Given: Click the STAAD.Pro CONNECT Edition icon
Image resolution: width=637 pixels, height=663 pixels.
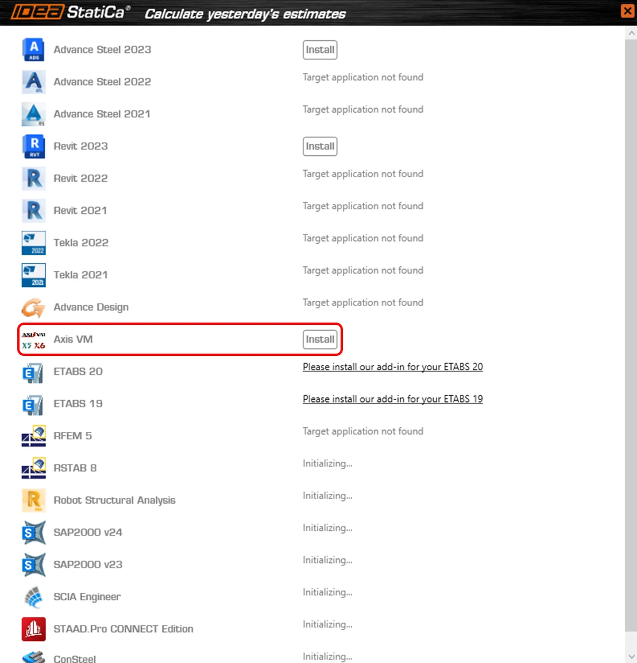Looking at the screenshot, I should (33, 628).
